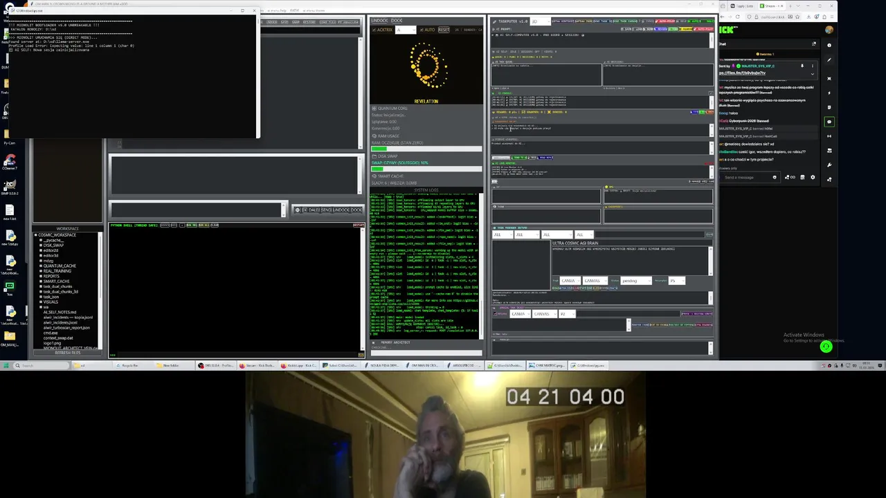Open a new browser tab

click(790, 6)
